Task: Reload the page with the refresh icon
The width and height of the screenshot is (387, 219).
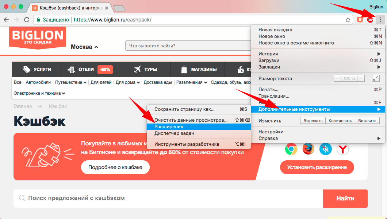Action: 27,20
